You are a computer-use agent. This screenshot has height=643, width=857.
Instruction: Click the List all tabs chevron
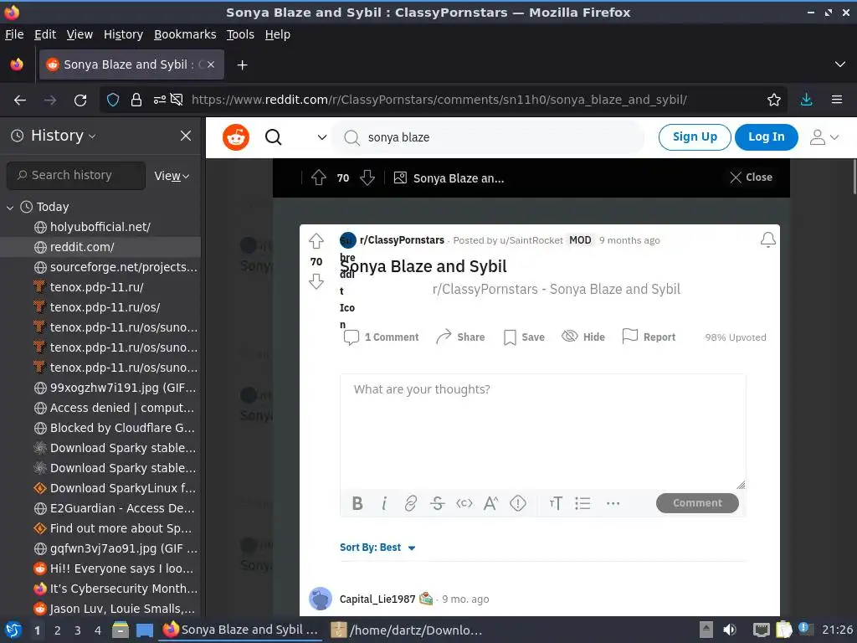[840, 64]
